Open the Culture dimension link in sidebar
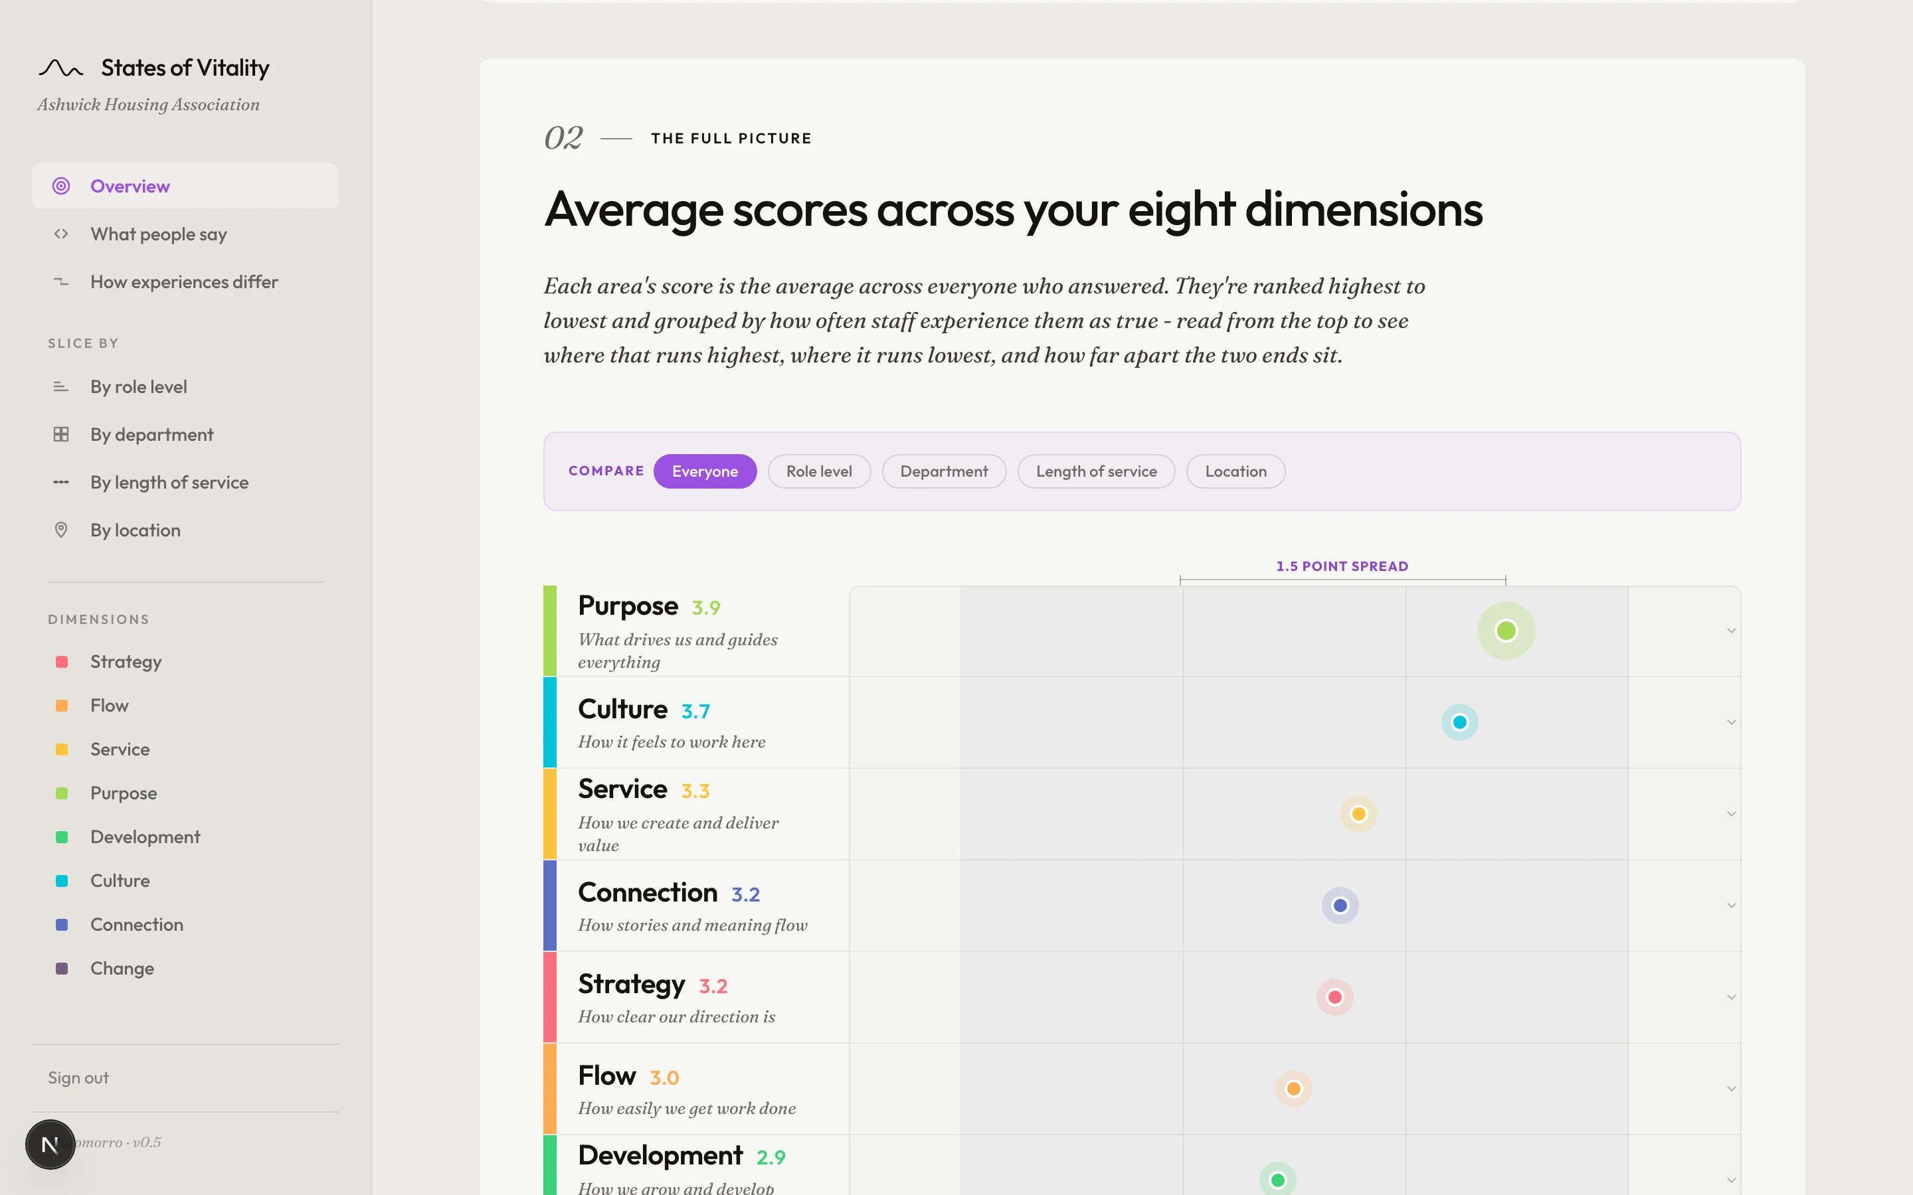This screenshot has height=1195, width=1913. pyautogui.click(x=120, y=880)
